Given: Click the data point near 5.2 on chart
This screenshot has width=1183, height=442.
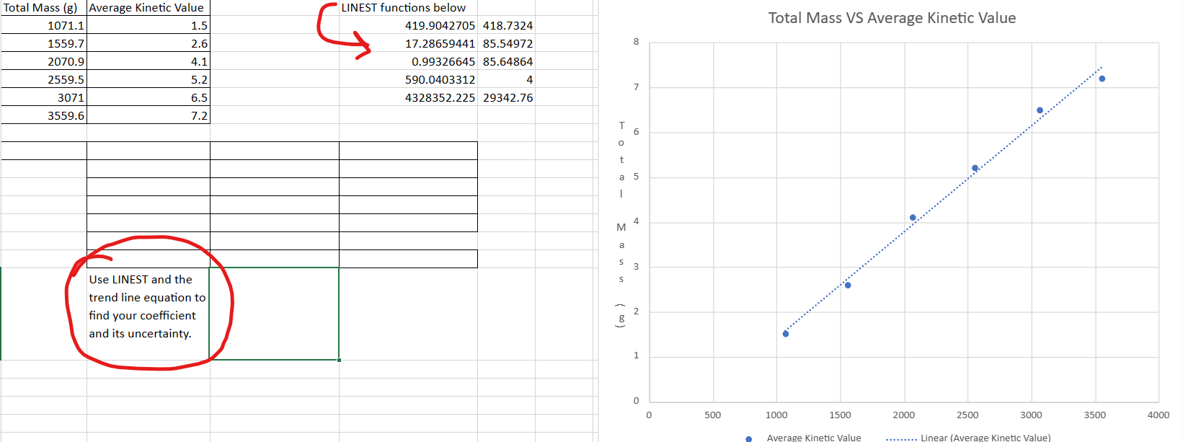Looking at the screenshot, I should coord(975,168).
